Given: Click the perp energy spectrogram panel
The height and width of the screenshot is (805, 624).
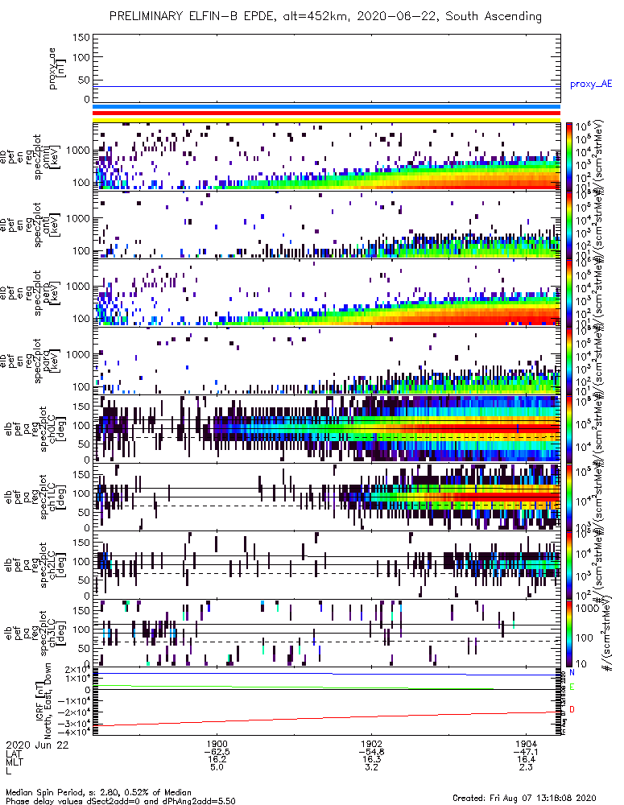Looking at the screenshot, I should (326, 293).
